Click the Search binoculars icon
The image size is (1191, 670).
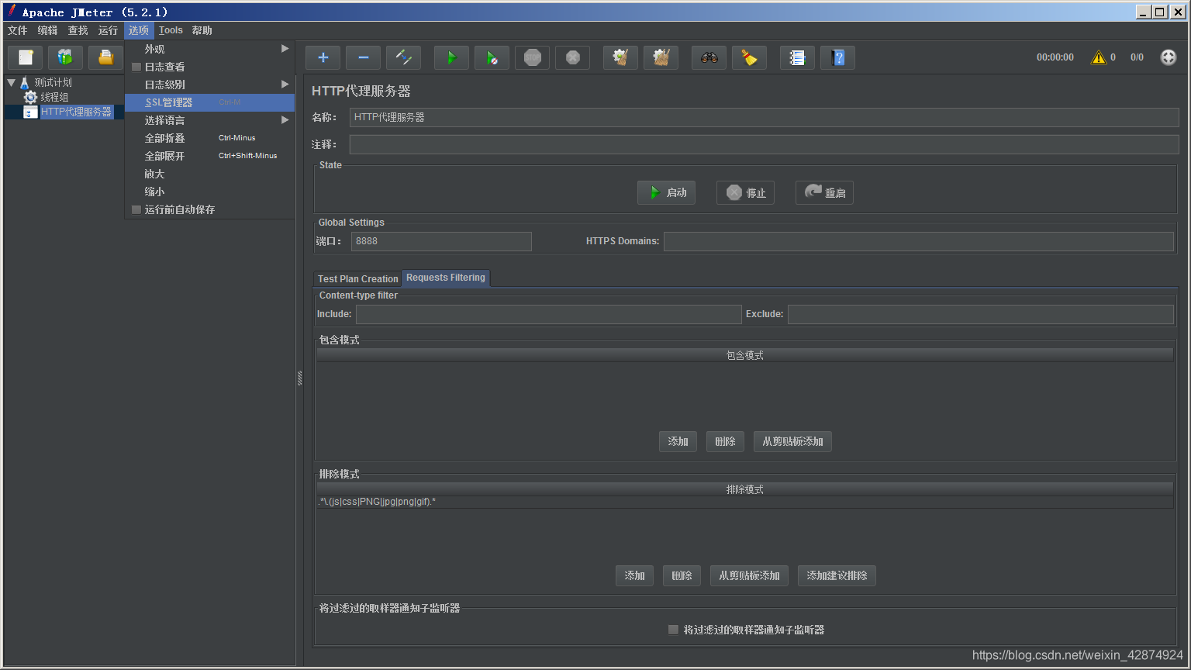(x=709, y=57)
